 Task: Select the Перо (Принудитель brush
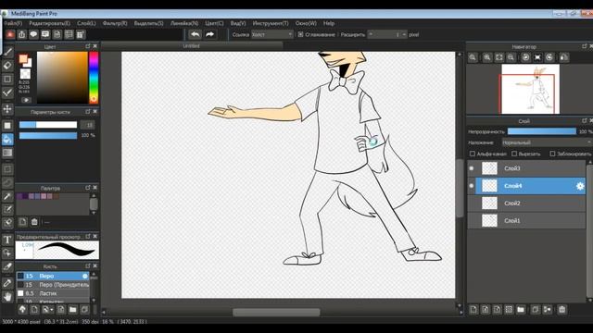(x=53, y=285)
